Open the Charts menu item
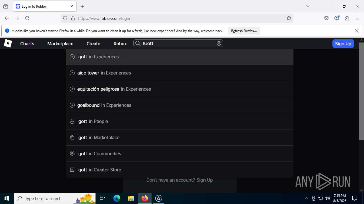This screenshot has height=204, width=364. coord(27,44)
